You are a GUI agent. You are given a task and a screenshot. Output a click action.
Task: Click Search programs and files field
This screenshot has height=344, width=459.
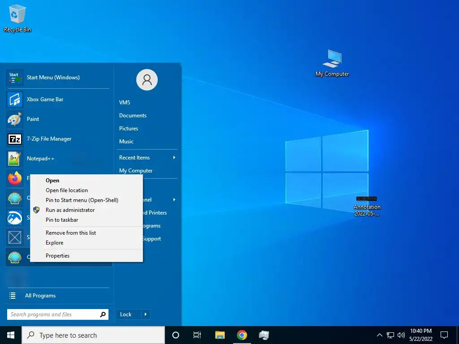tap(58, 314)
